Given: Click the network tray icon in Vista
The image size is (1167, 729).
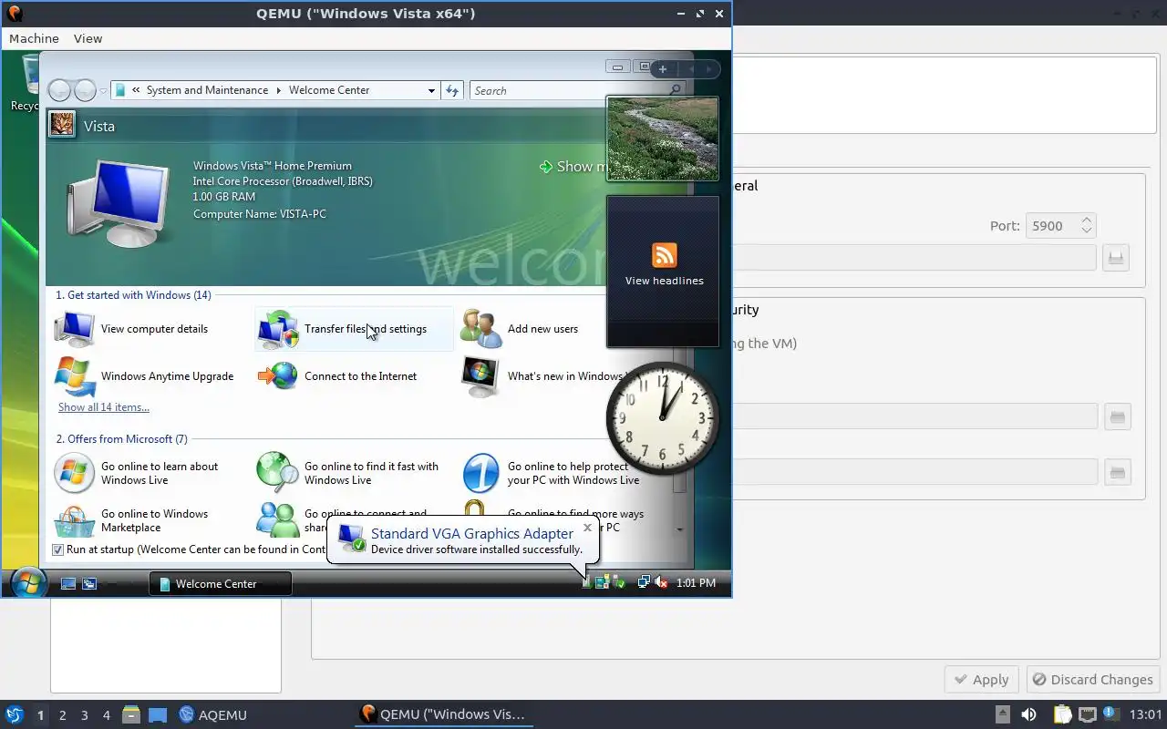Looking at the screenshot, I should click(x=644, y=582).
